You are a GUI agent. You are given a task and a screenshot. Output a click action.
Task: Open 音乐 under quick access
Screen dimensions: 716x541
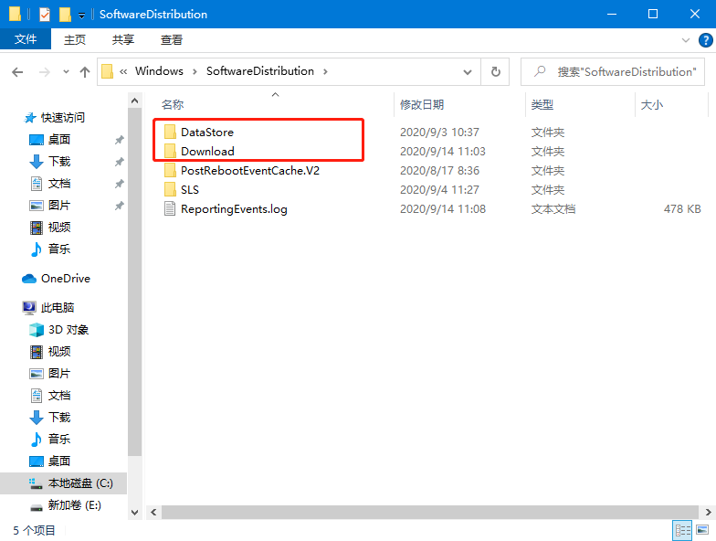click(59, 249)
